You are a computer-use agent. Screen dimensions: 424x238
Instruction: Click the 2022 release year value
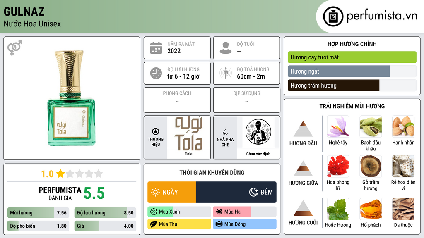[x=174, y=51]
